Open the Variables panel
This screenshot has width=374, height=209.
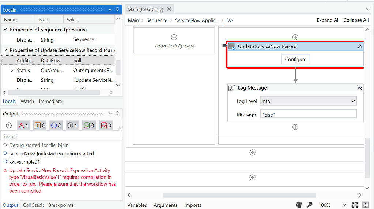click(x=137, y=205)
